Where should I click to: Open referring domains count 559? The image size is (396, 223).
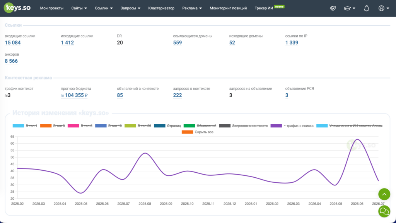[x=177, y=43]
